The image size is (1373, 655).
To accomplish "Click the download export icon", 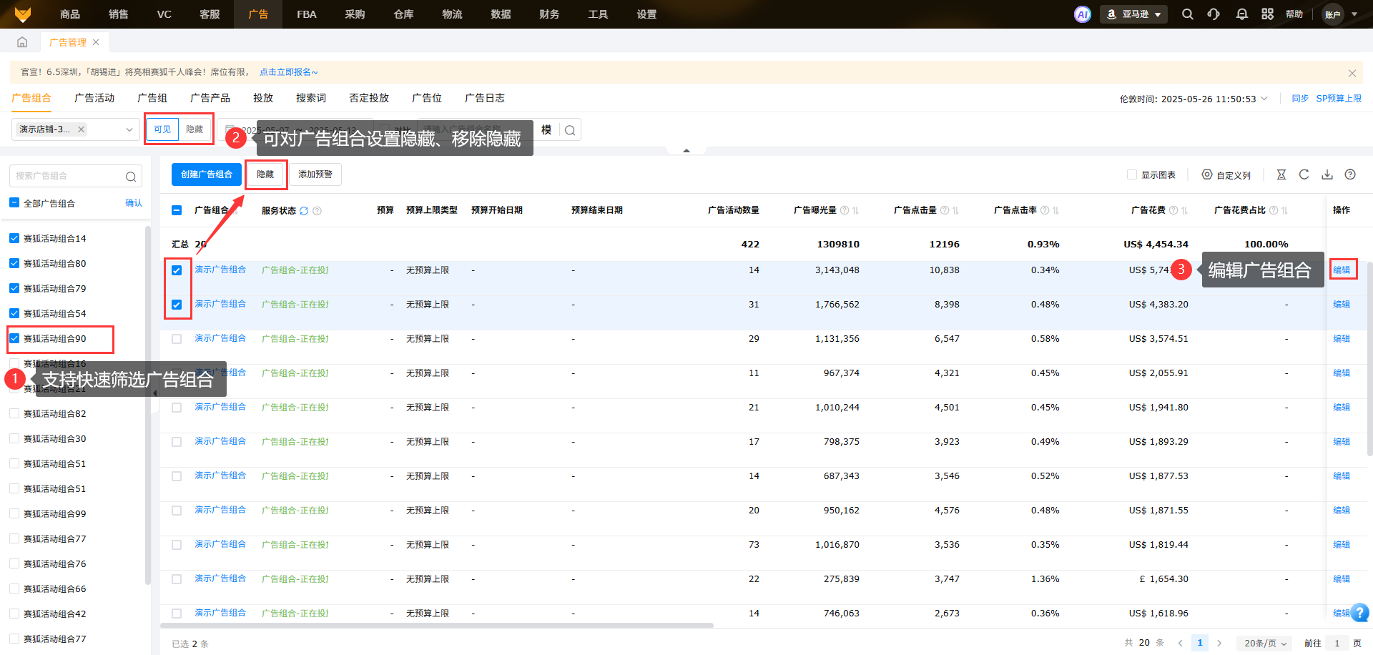I will click(x=1327, y=174).
